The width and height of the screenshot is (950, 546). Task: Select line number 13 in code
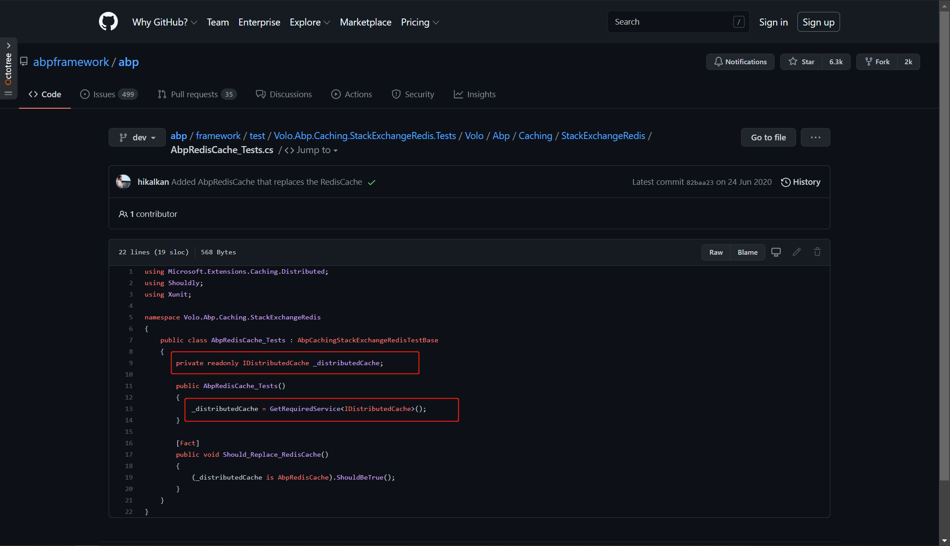pos(128,409)
